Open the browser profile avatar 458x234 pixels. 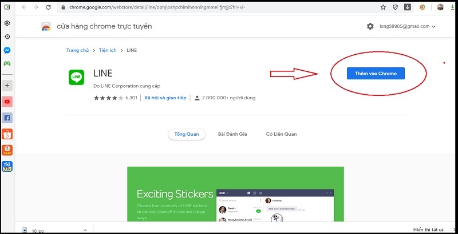(440, 7)
